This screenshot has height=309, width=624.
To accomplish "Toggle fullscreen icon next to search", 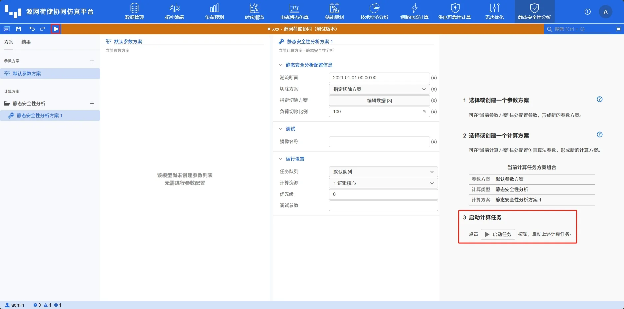I will pyautogui.click(x=618, y=29).
